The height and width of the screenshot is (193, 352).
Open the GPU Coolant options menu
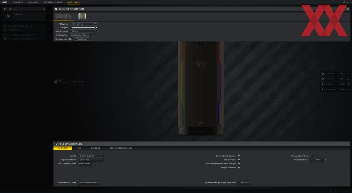coord(348,89)
